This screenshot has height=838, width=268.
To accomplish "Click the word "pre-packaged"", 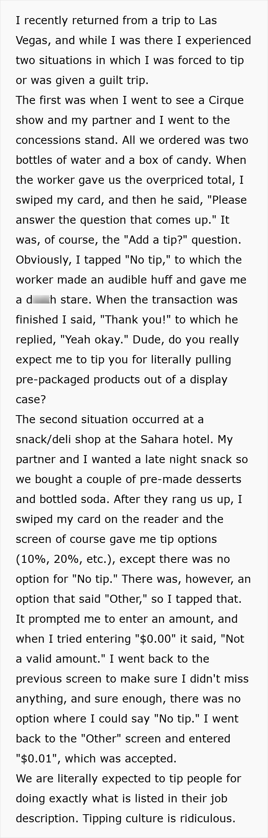I will tap(53, 379).
